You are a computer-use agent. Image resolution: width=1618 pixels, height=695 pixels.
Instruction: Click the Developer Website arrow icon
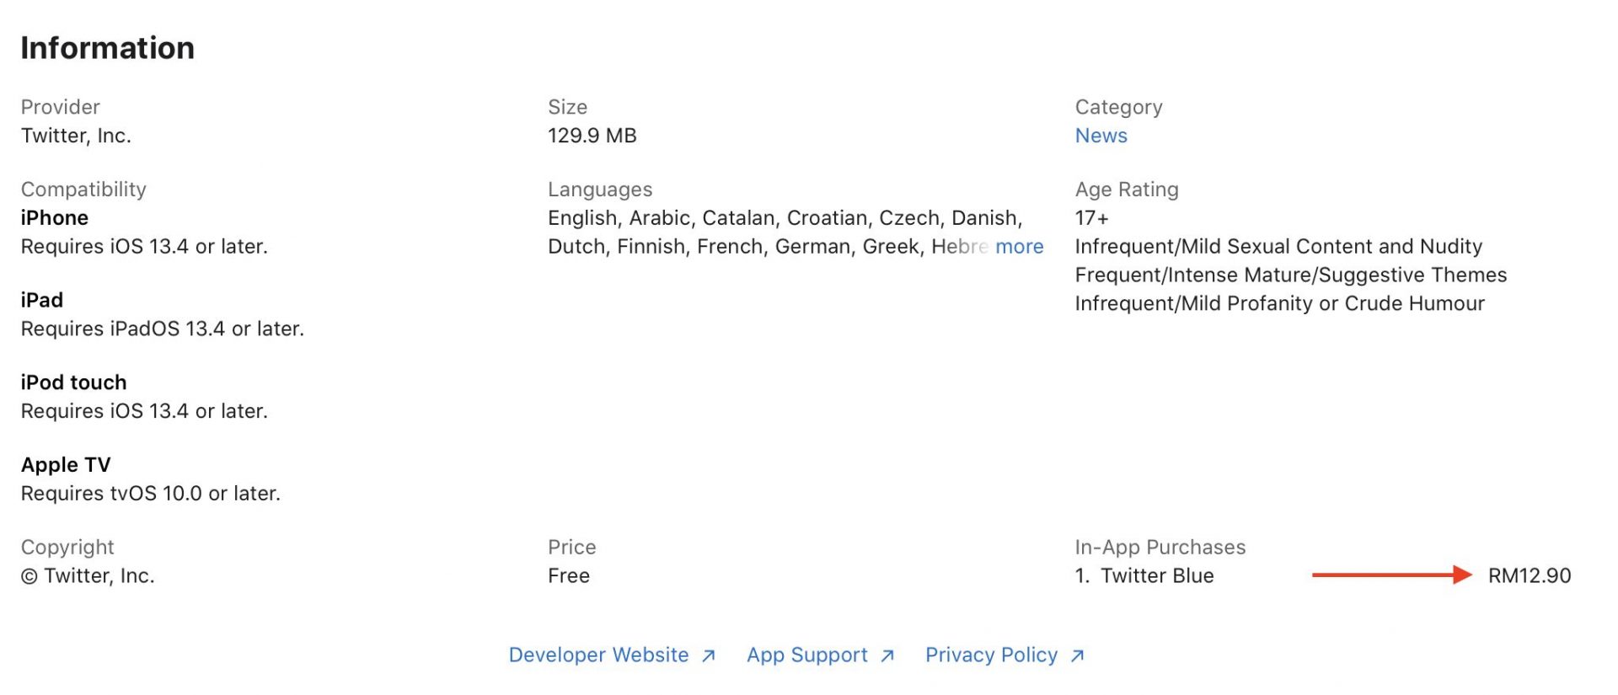tap(709, 656)
